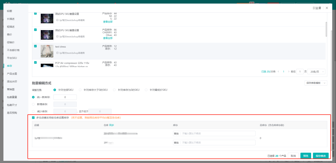The image size is (336, 163).
Task: Open 替换 dropdown in first warehouse row
Action: click(x=176, y=134)
